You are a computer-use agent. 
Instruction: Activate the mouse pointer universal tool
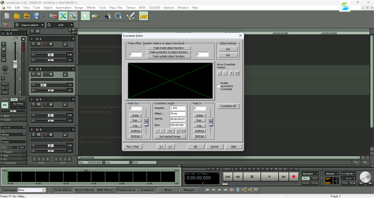[x=86, y=16]
